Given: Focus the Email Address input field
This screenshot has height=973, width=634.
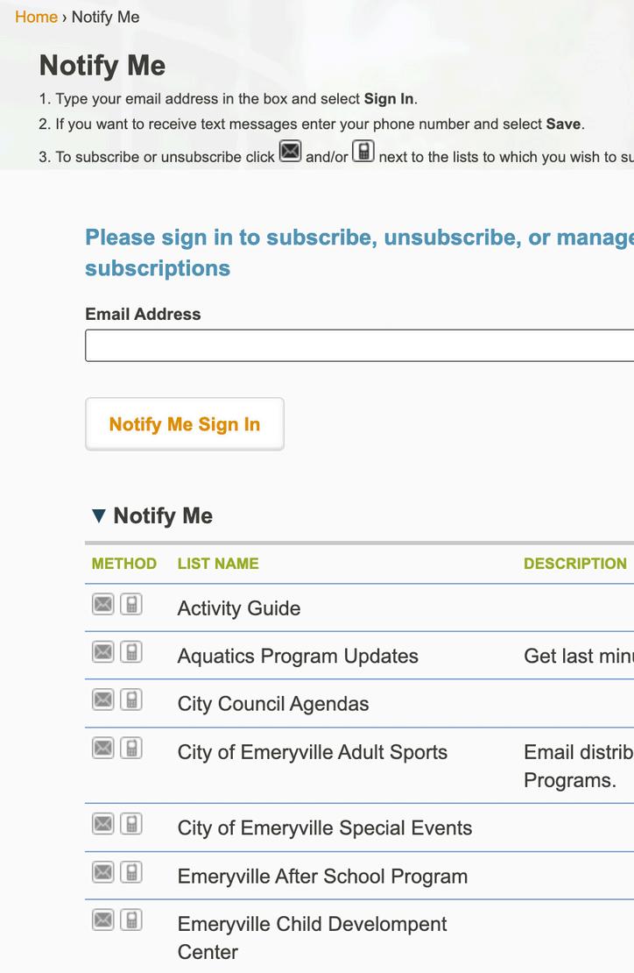Looking at the screenshot, I should click(x=359, y=345).
